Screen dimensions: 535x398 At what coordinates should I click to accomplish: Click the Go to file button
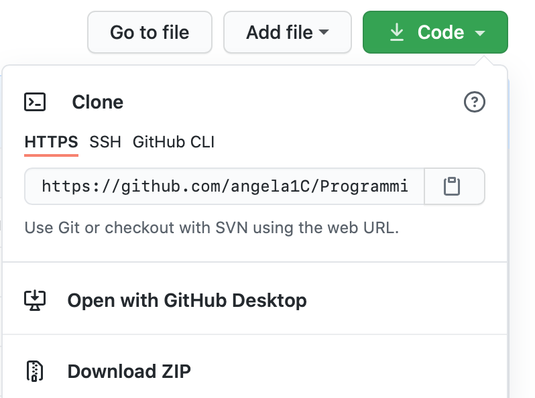pos(150,32)
